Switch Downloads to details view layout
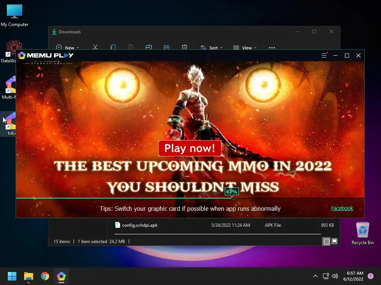381x285 pixels. [326, 241]
